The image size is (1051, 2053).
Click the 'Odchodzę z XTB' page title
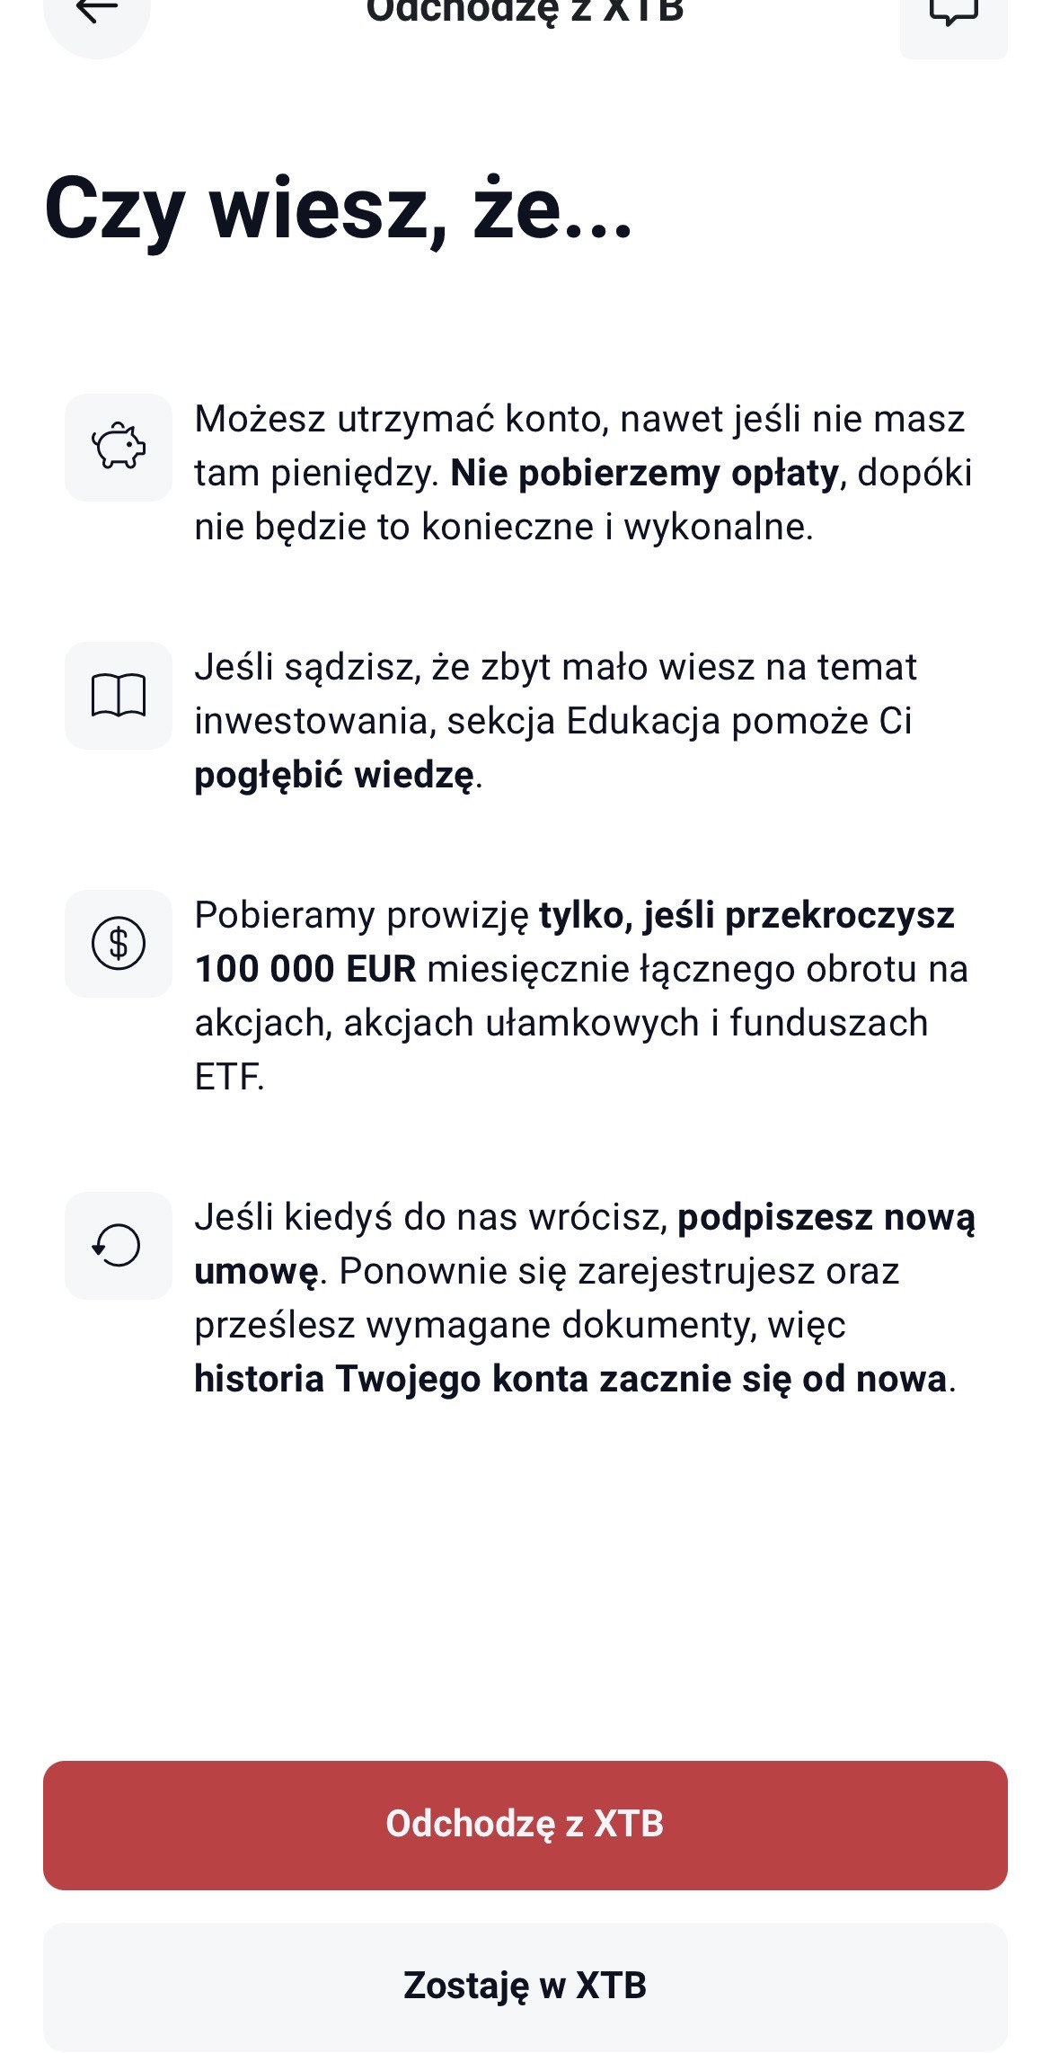pyautogui.click(x=525, y=13)
